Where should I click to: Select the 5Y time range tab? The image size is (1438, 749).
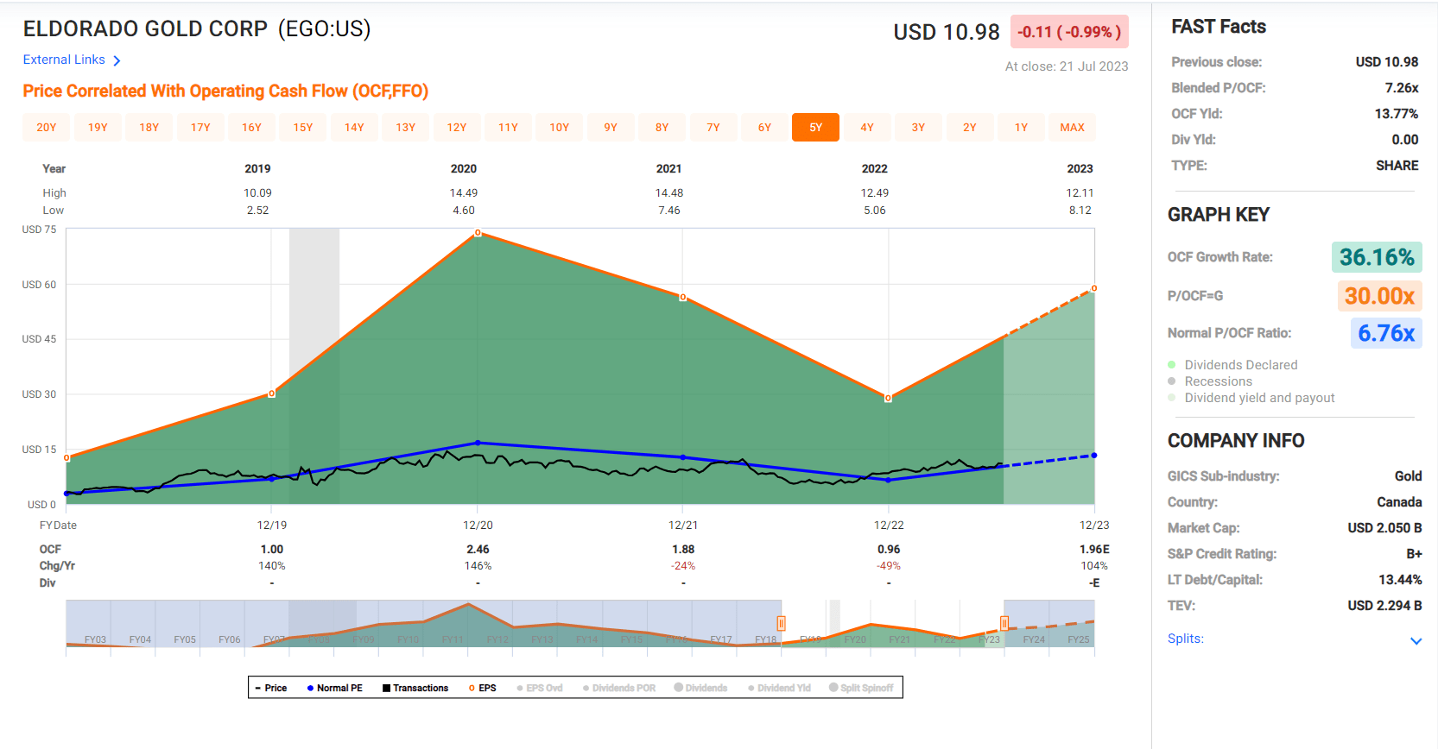click(x=816, y=127)
